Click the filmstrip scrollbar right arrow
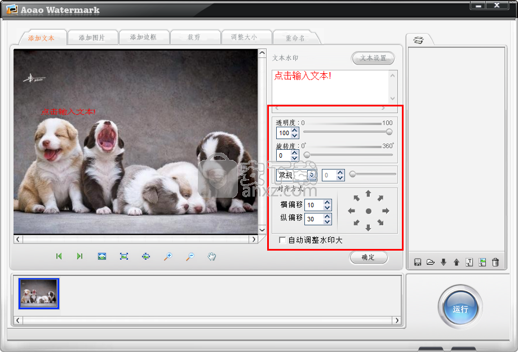The width and height of the screenshot is (518, 352). coord(397,320)
